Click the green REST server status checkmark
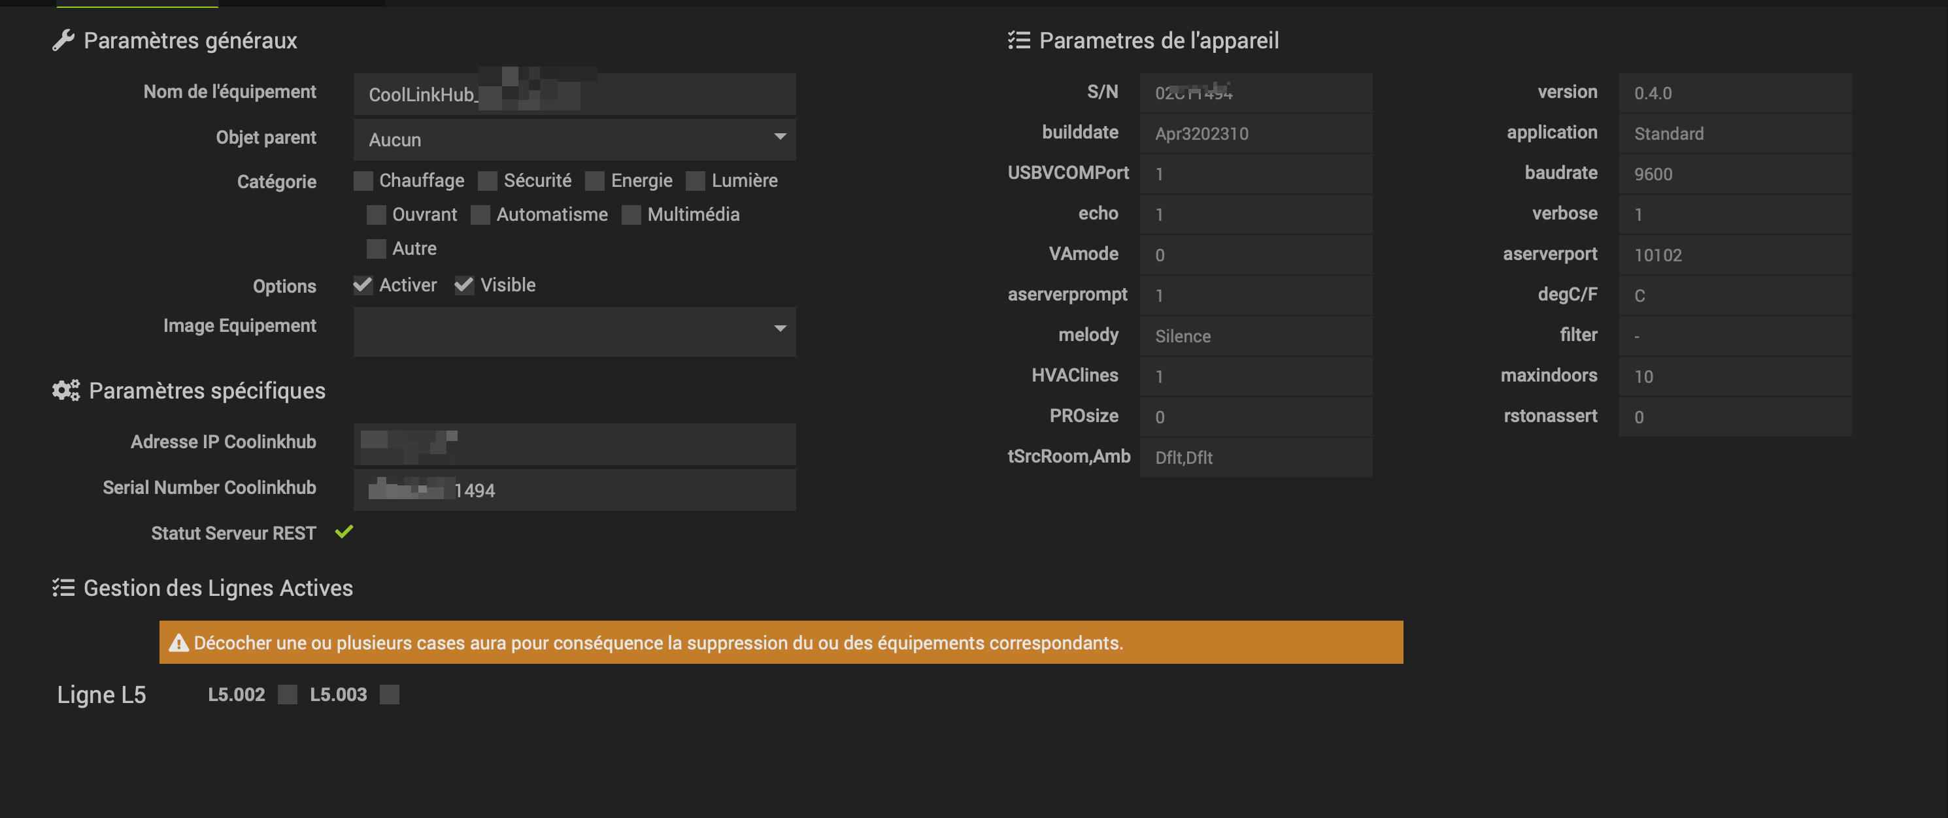Screen dimensions: 1948x818 tap(344, 531)
